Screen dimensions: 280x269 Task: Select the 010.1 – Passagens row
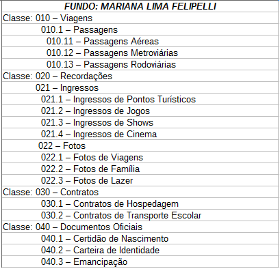tap(140, 29)
